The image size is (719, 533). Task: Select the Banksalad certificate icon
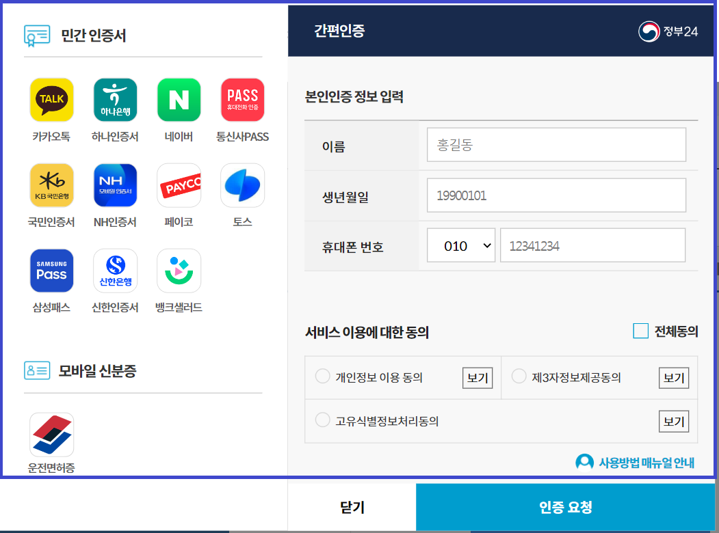click(179, 271)
